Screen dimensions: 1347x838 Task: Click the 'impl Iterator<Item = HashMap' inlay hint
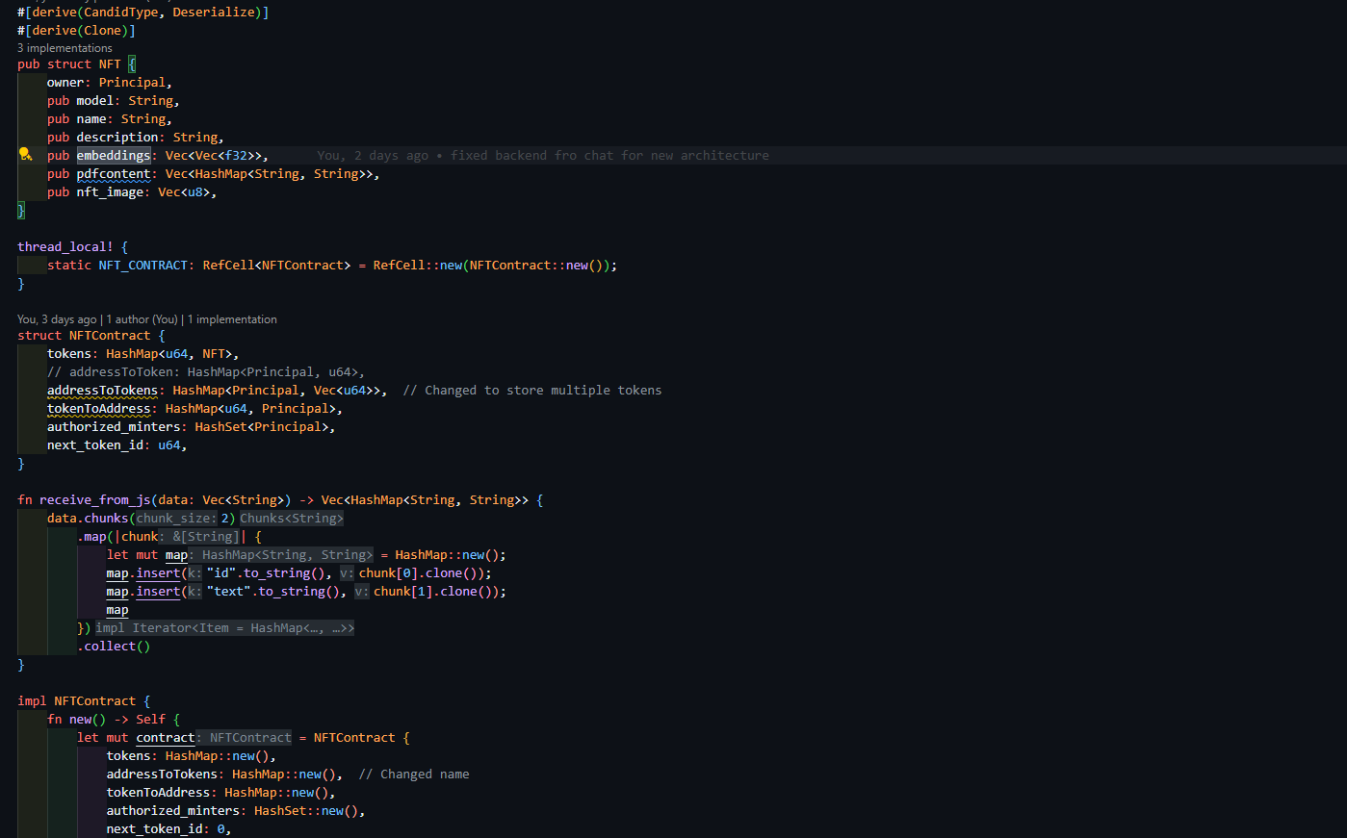[x=225, y=628]
